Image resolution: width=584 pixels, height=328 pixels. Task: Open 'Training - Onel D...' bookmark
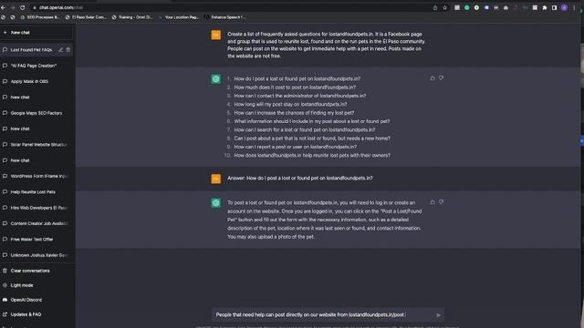click(132, 17)
